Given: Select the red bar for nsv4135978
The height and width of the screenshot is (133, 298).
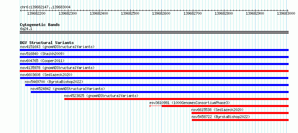Looking at the screenshot, I should tap(154, 71).
